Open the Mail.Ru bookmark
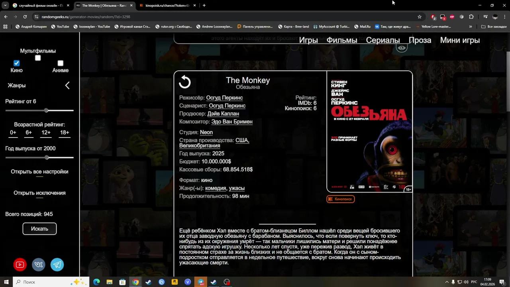This screenshot has width=510, height=287. 362,27
